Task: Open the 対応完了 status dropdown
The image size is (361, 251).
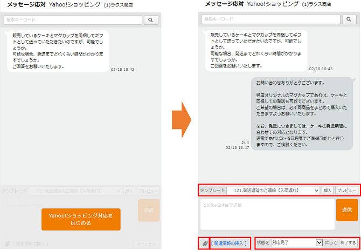Action: tap(297, 242)
